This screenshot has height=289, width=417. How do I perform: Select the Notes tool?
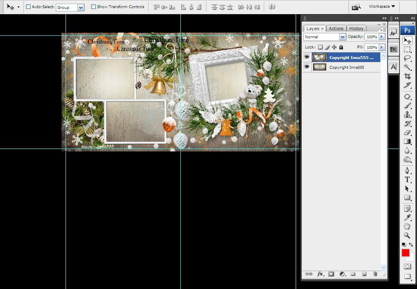pos(407,208)
